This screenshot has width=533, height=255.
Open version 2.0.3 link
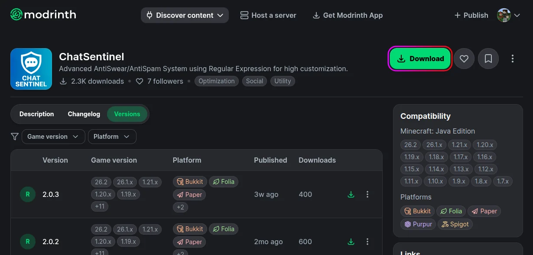[x=51, y=194]
